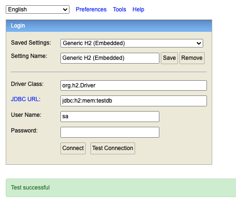Expand the Saved Settings dropdown
The width and height of the screenshot is (236, 208).
pyautogui.click(x=132, y=43)
